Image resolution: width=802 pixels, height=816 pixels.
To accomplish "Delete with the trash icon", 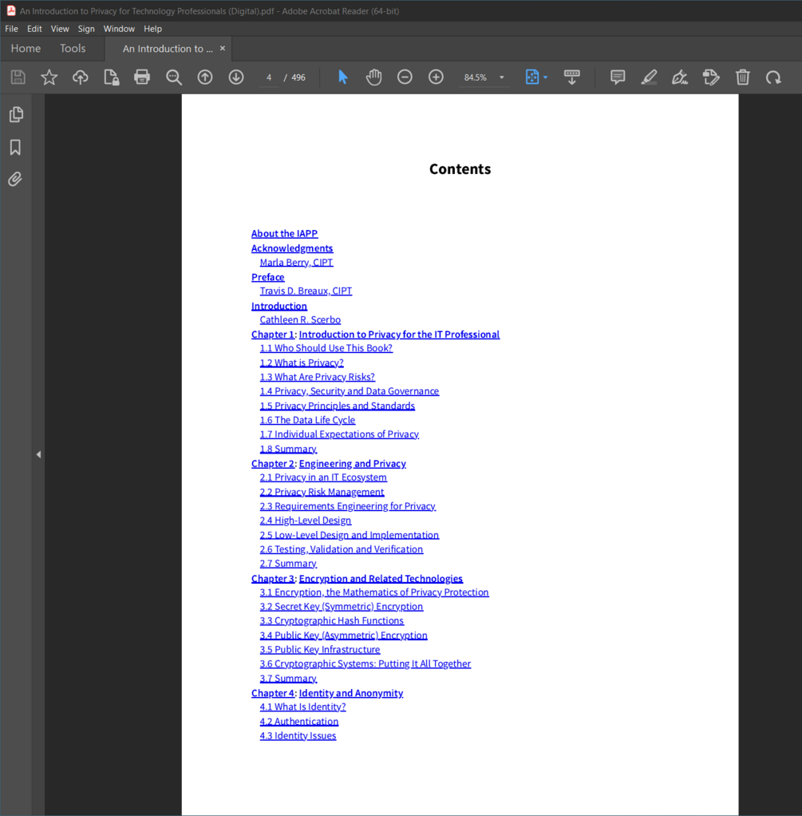I will [743, 77].
